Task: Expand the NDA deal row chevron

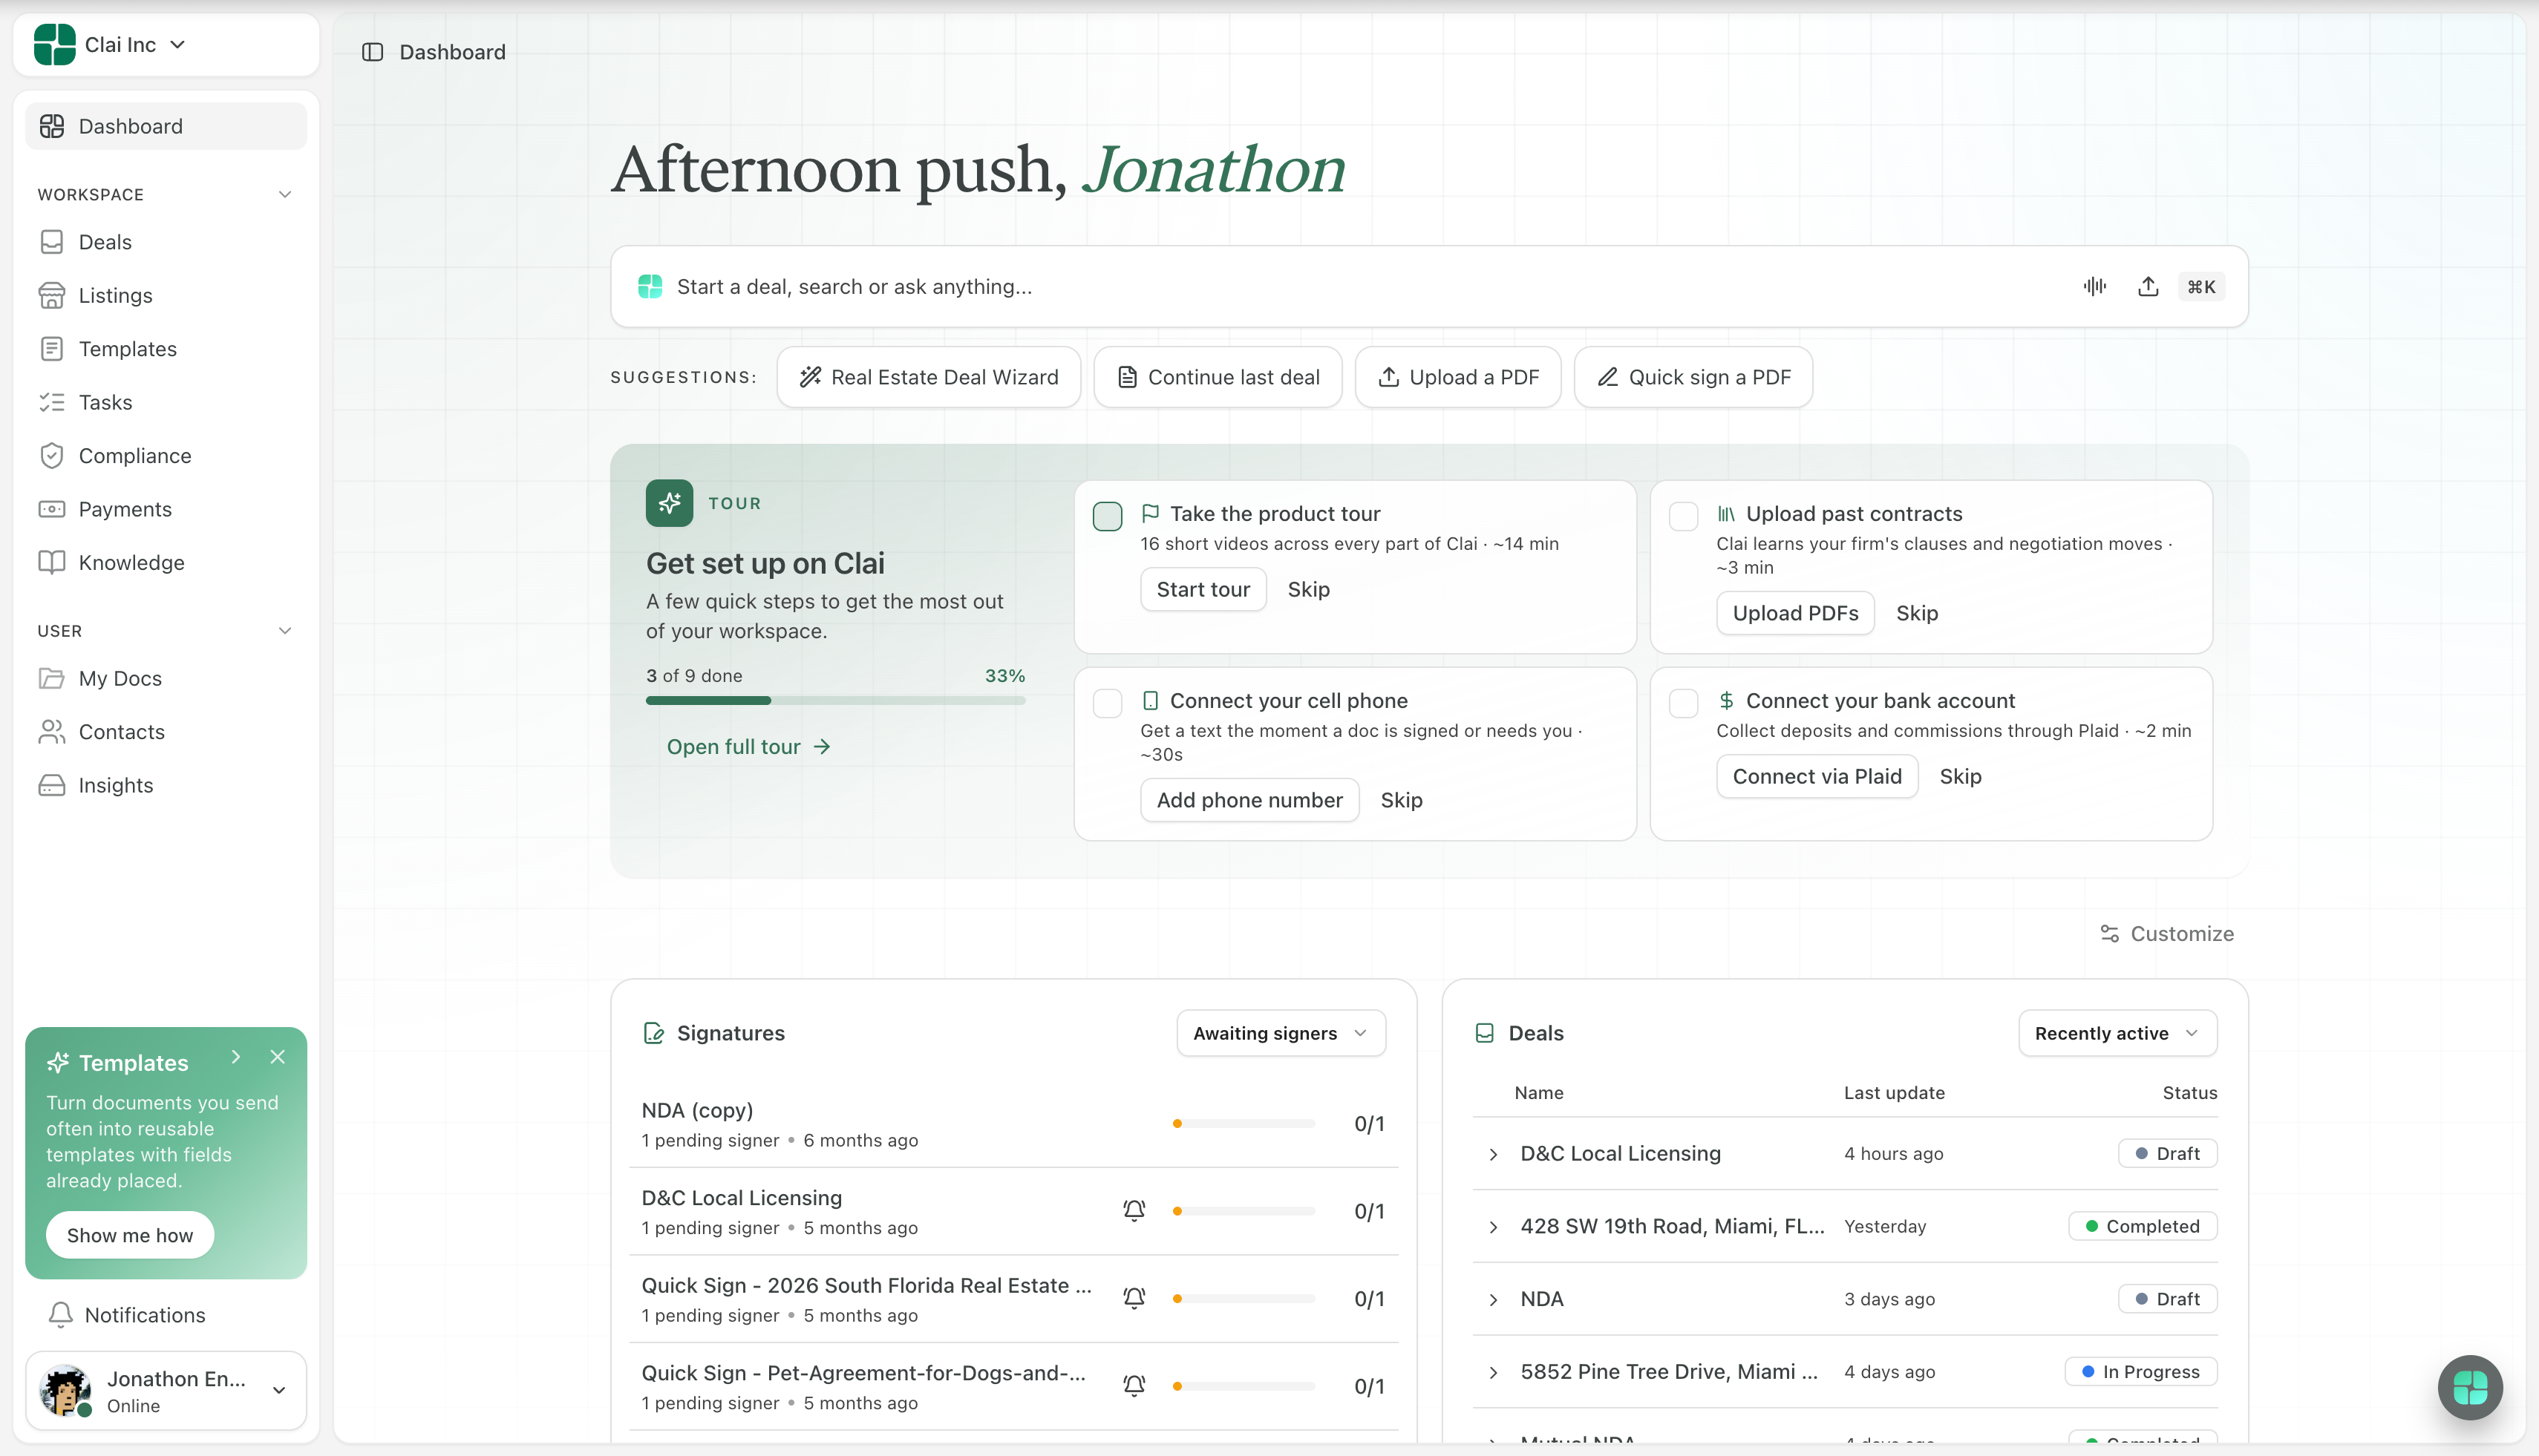Action: coord(1492,1300)
